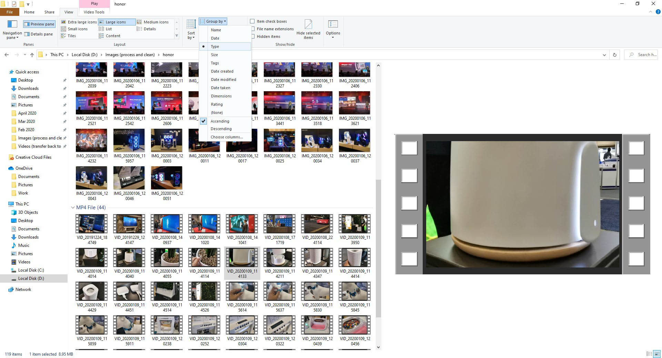662x358 pixels.
Task: Collapse the ribbon with chevron
Action: (x=651, y=12)
